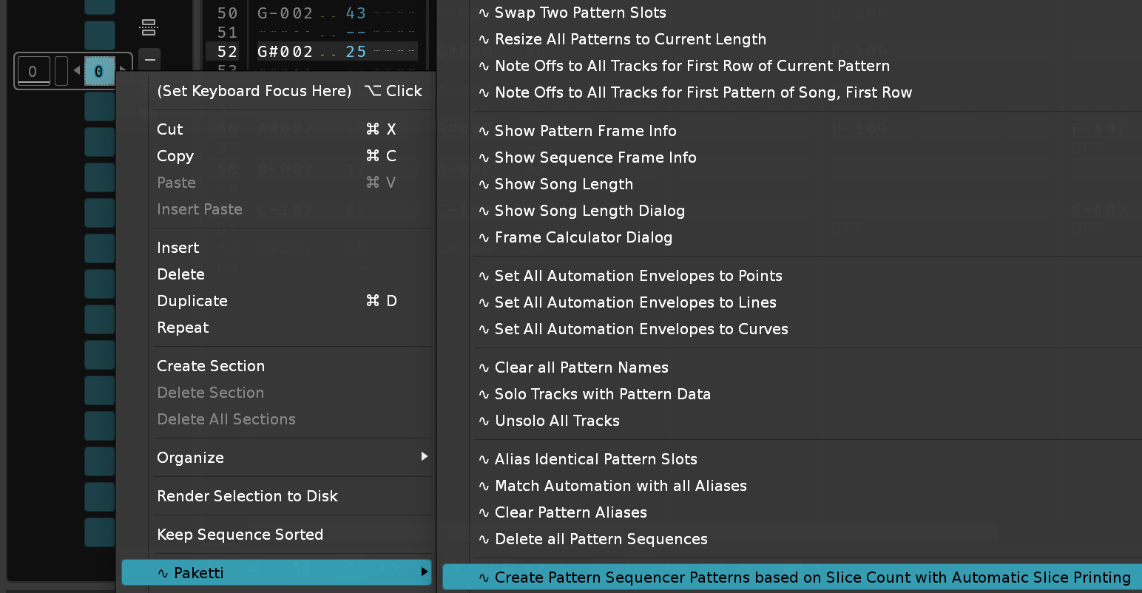Image resolution: width=1142 pixels, height=593 pixels.
Task: Launch the Frame Calculator Dialog
Action: coord(583,237)
